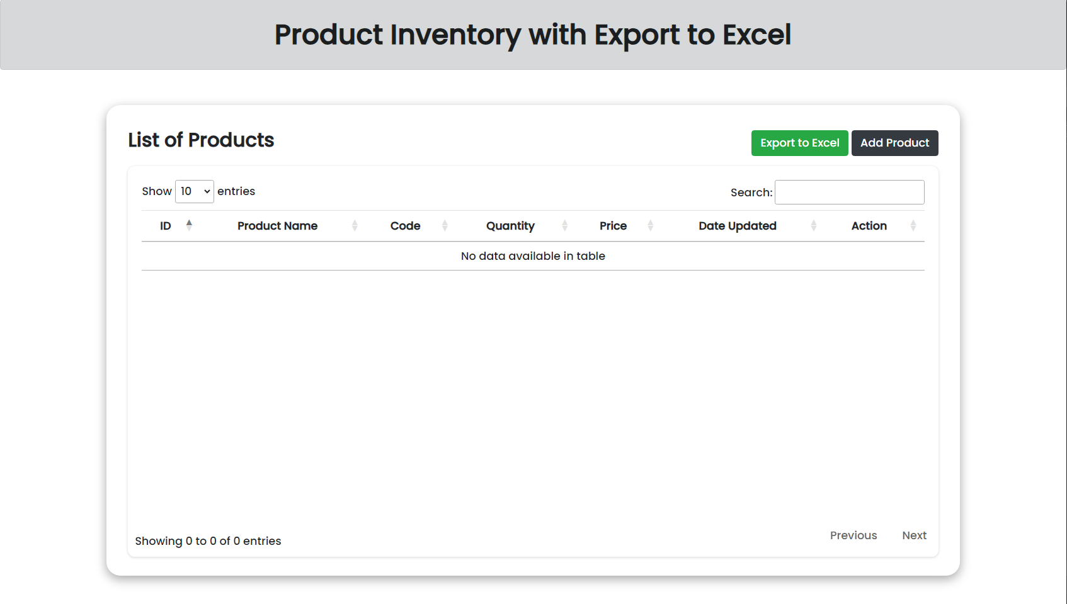Focus the Search input field
The width and height of the screenshot is (1067, 604).
pos(849,192)
